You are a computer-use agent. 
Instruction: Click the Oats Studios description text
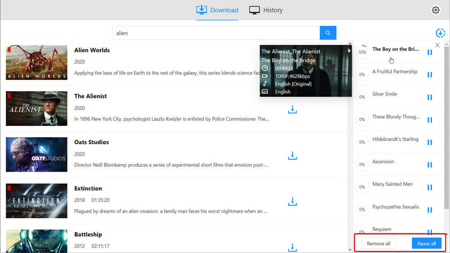coord(171,165)
